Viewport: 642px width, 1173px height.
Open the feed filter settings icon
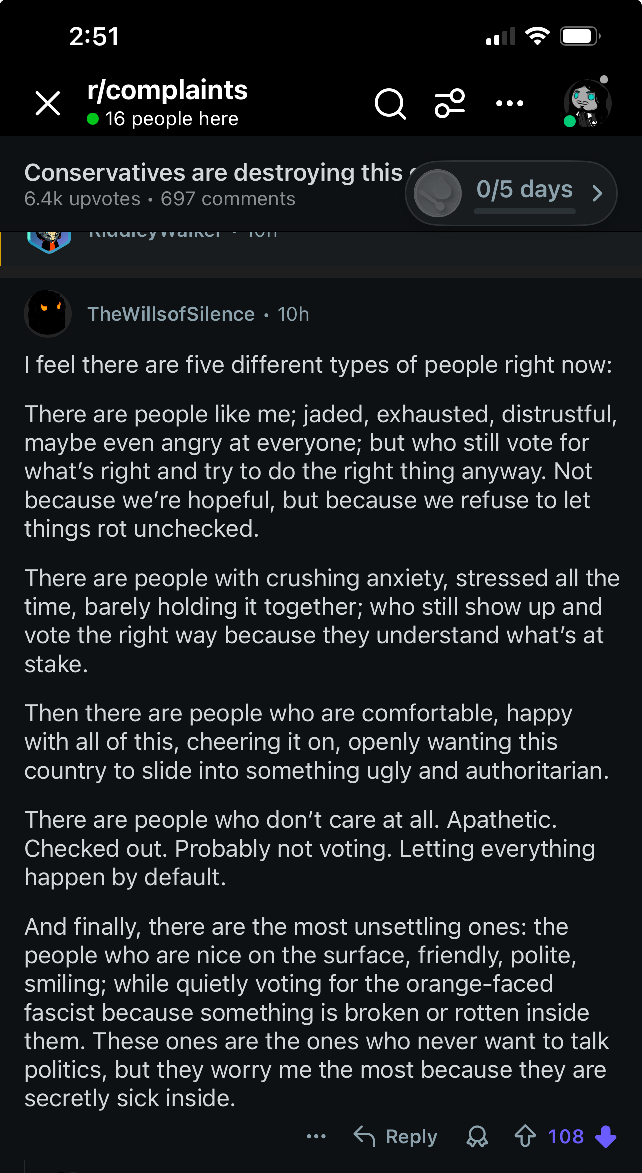[x=450, y=104]
